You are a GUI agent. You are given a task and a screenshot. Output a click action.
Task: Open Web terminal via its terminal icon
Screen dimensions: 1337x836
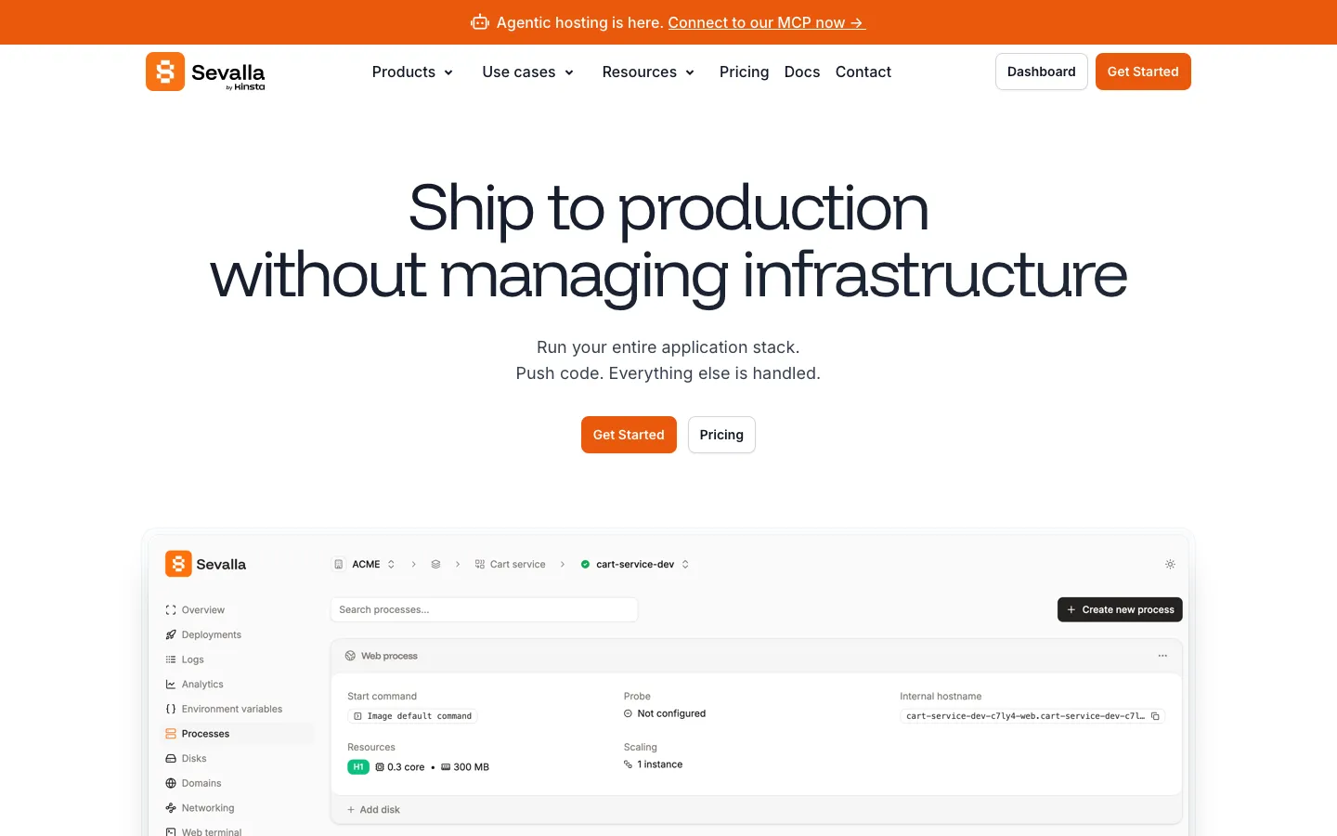click(171, 831)
